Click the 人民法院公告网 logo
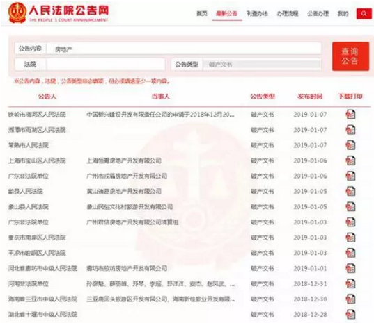 click(59, 13)
